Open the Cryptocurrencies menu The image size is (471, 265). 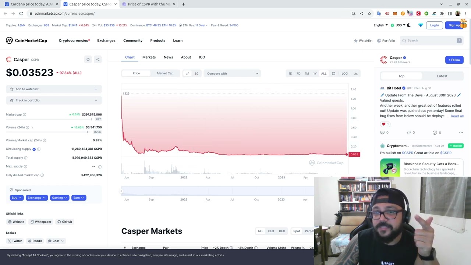[x=74, y=40]
